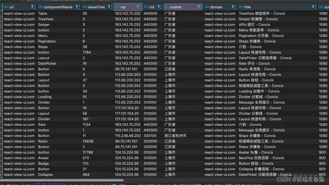This screenshot has width=329, height=185.
Task: Select componentName cell 'Swiper'
Action: point(59,24)
